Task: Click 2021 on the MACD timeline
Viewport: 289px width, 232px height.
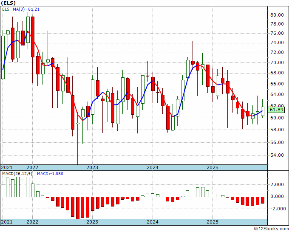Action: coord(7,222)
